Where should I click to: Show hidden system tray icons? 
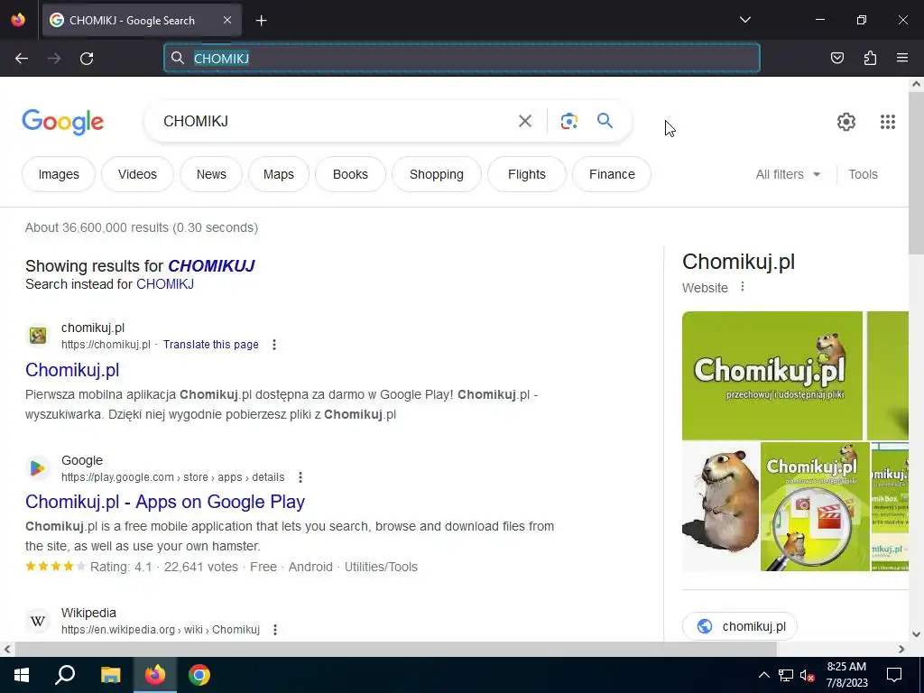(763, 675)
